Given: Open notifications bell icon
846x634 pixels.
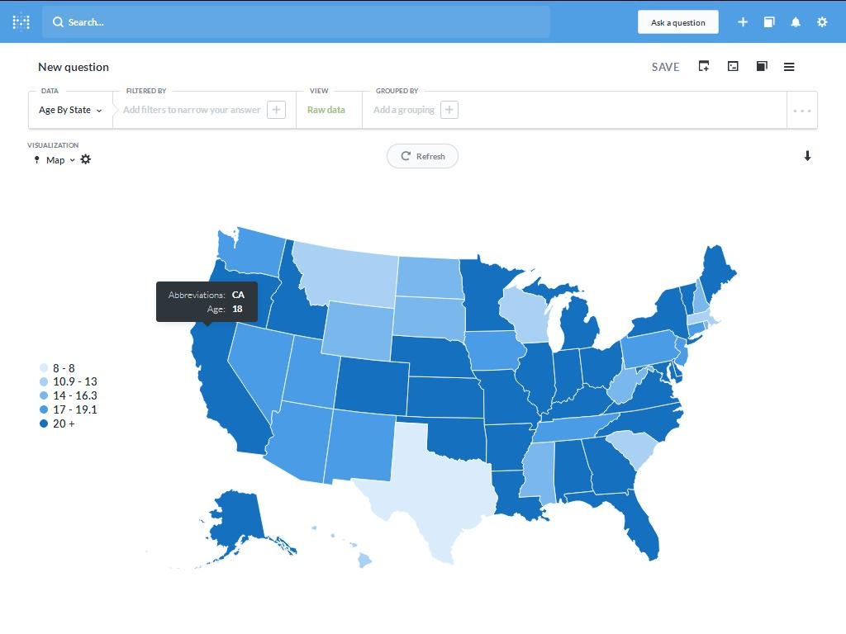Looking at the screenshot, I should click(x=796, y=22).
